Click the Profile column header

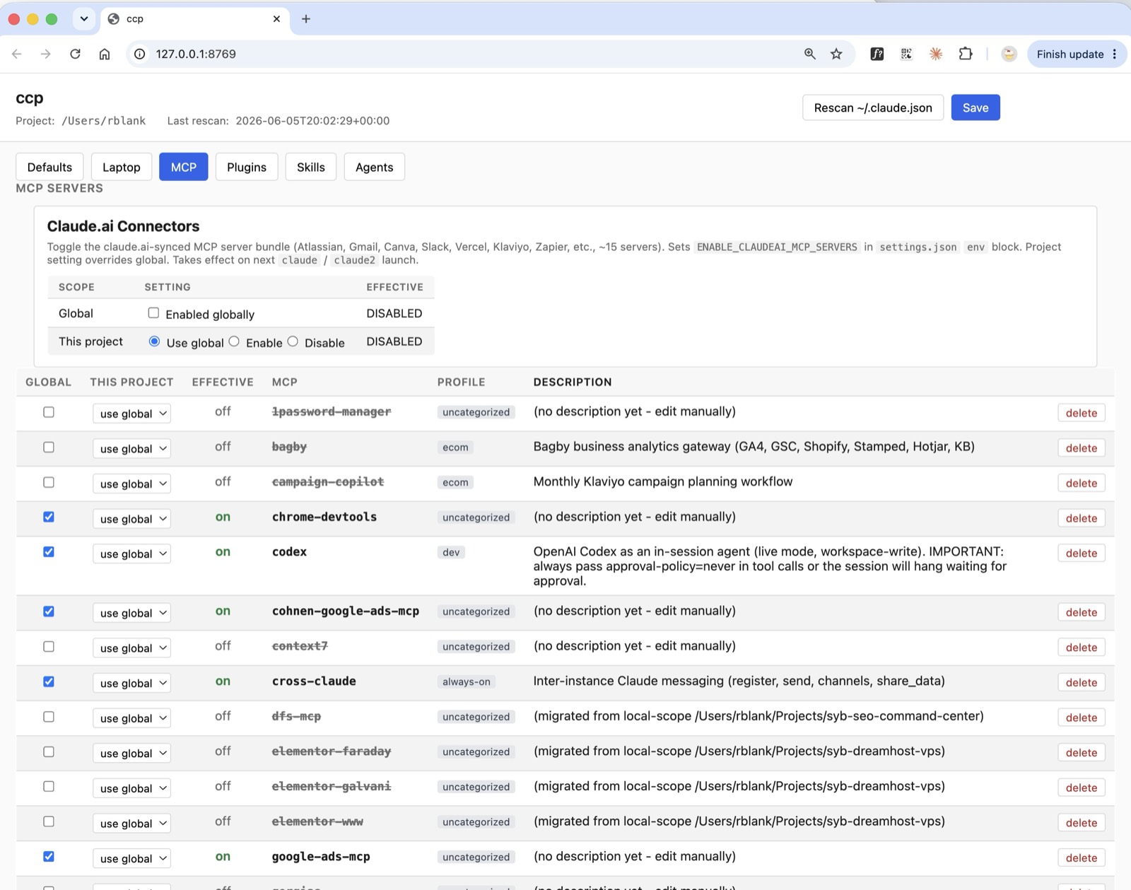coord(461,382)
